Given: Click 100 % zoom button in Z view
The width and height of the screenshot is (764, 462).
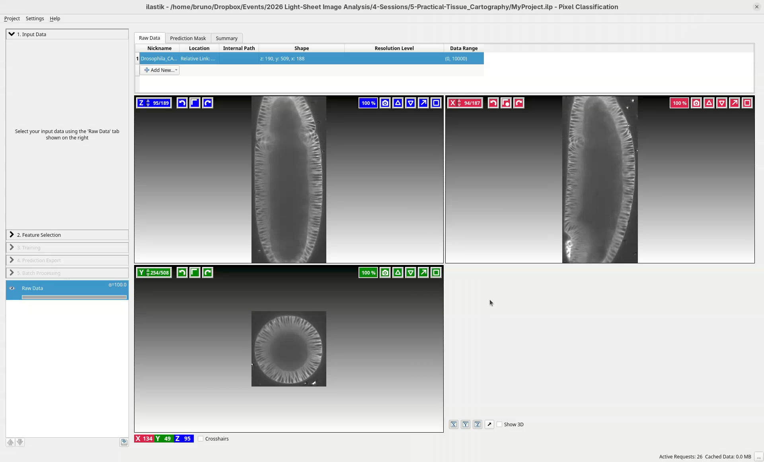Looking at the screenshot, I should point(368,103).
